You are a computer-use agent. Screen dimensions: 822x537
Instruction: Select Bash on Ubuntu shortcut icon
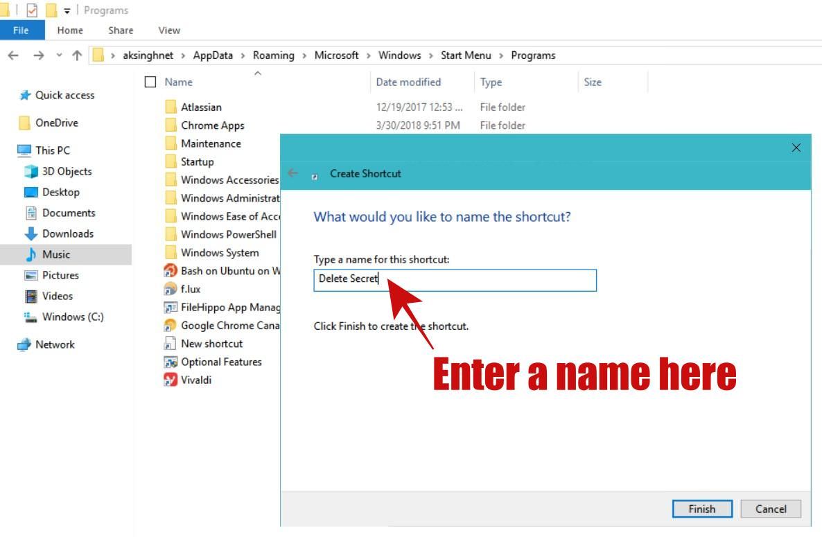170,271
